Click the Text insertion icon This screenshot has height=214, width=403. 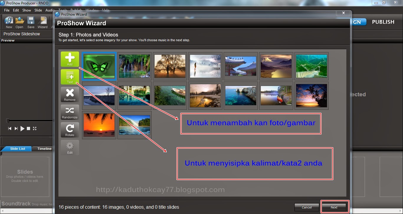(x=70, y=77)
